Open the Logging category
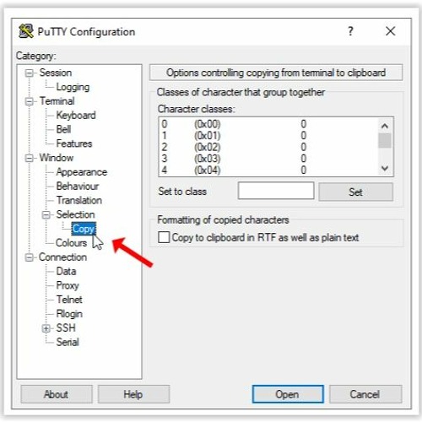Screen dimensions: 422x422 pyautogui.click(x=73, y=87)
